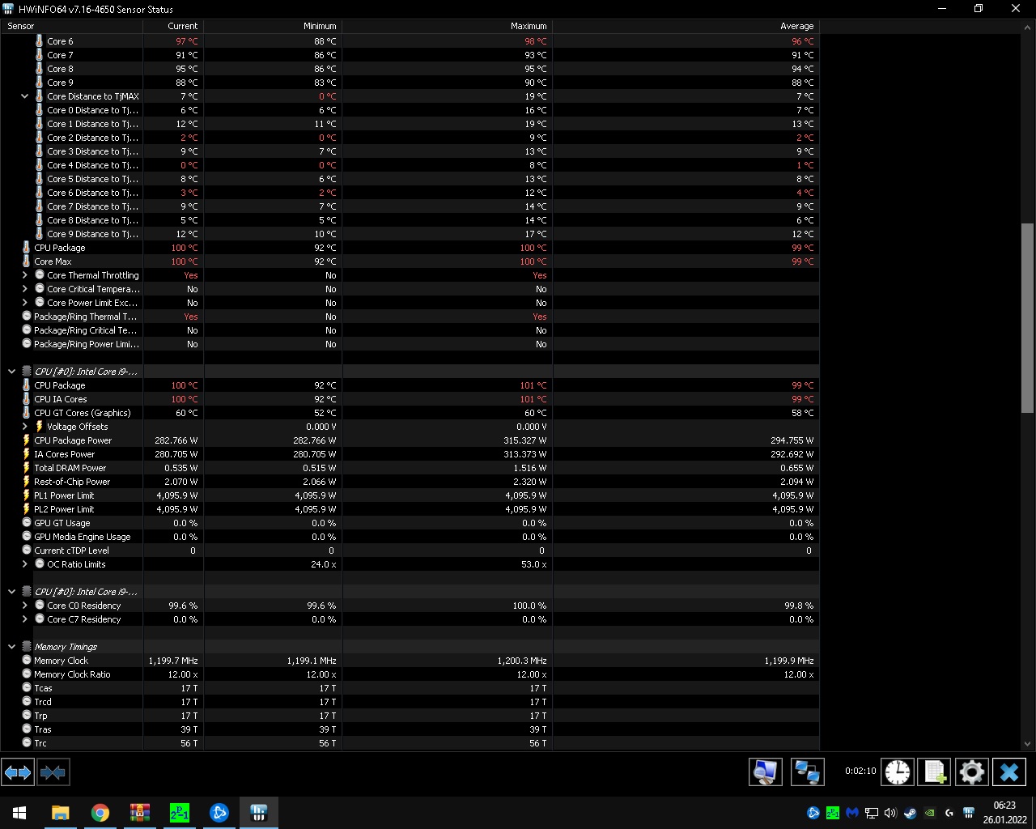Viewport: 1036px width, 829px height.
Task: Click the Average column header
Action: click(x=686, y=26)
